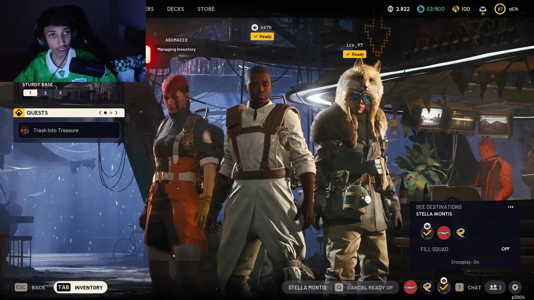The image size is (534, 300).
Task: Open Inventory button
Action: [x=80, y=287]
